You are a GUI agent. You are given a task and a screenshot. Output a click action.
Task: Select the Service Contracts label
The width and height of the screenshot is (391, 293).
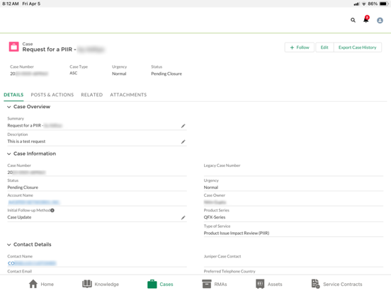[x=343, y=285]
